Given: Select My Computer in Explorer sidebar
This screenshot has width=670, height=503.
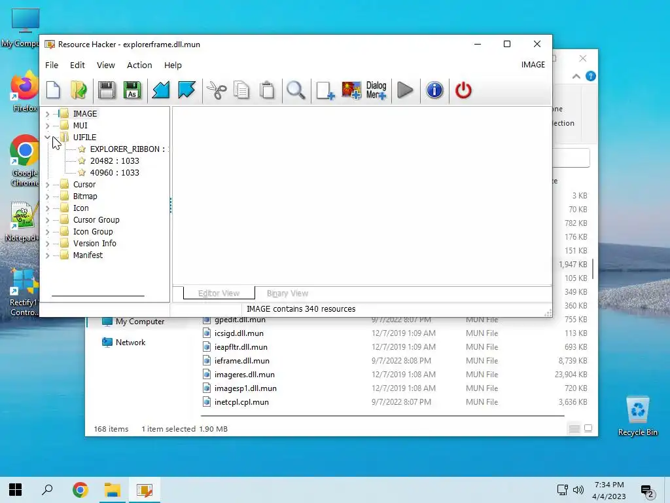Looking at the screenshot, I should point(140,322).
